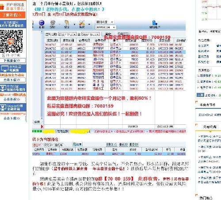Viewport: 221px width, 200px height.
Task: Click the monitor icon for the PC version banner
Action: point(5,69)
